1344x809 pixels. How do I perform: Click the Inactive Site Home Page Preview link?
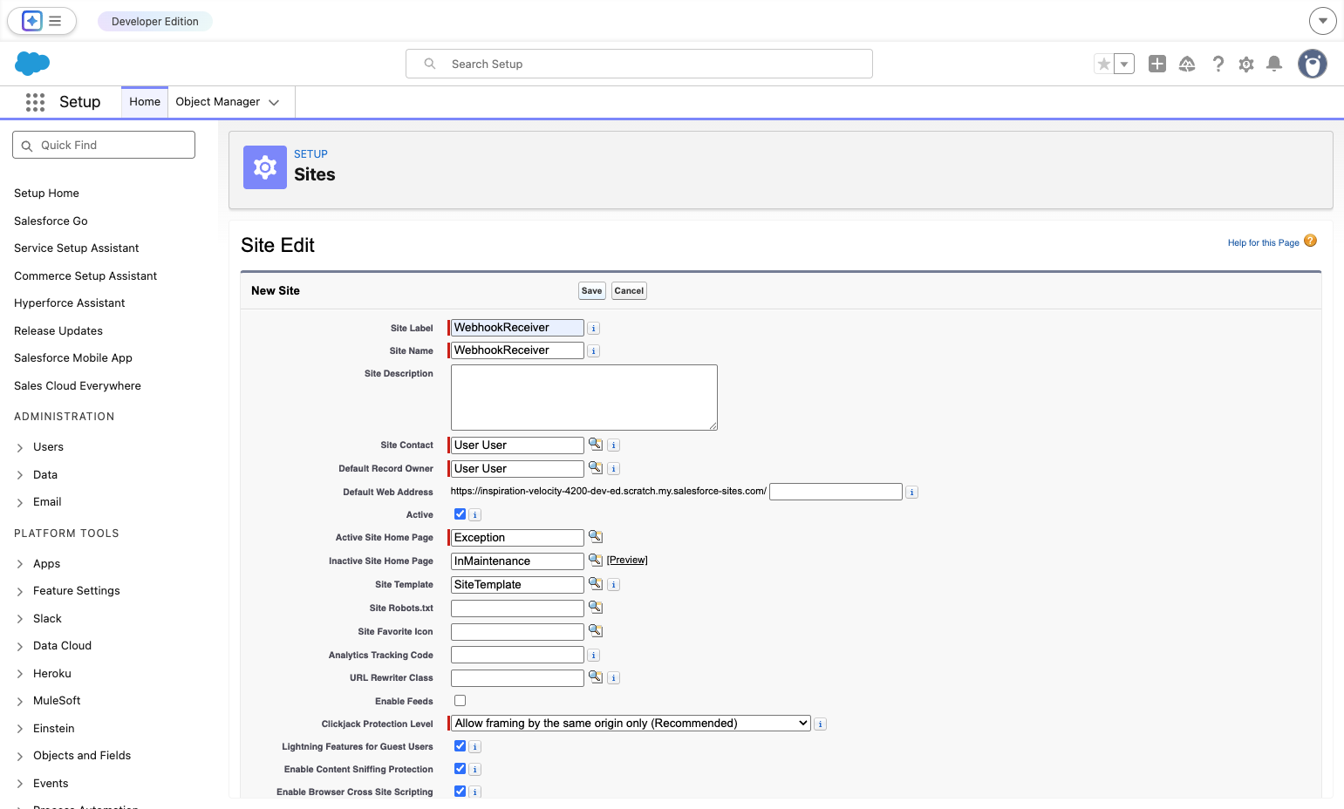coord(627,561)
